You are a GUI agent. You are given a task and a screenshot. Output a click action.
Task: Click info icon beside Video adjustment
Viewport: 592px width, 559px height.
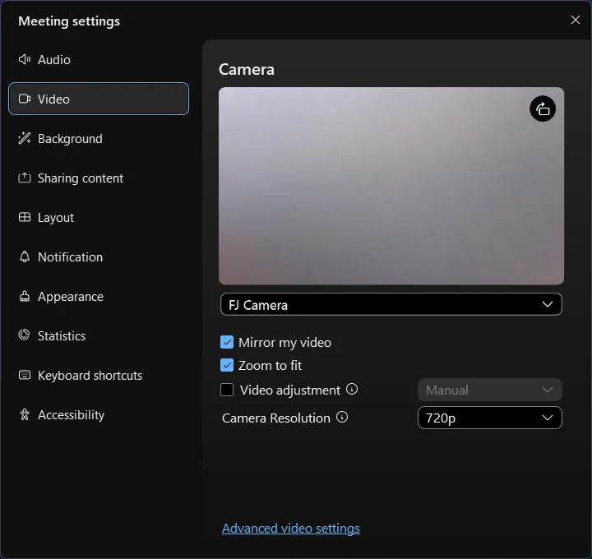[x=352, y=390]
